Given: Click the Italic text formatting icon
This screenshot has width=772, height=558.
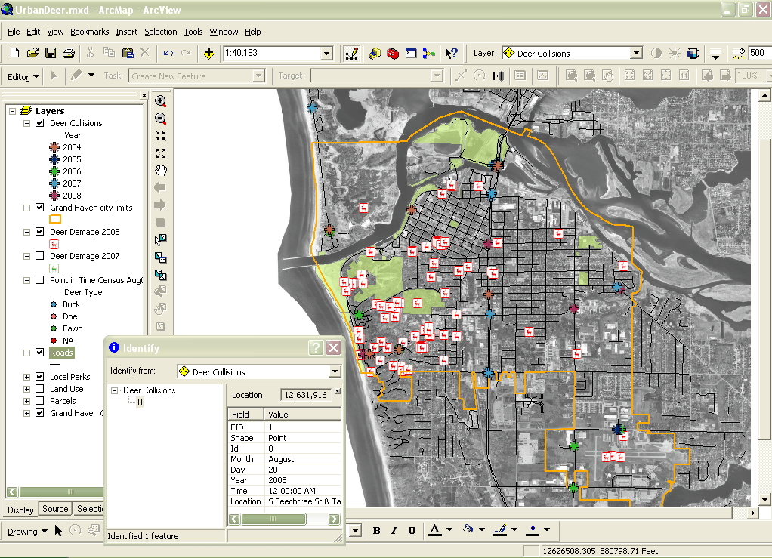Looking at the screenshot, I should click(394, 531).
